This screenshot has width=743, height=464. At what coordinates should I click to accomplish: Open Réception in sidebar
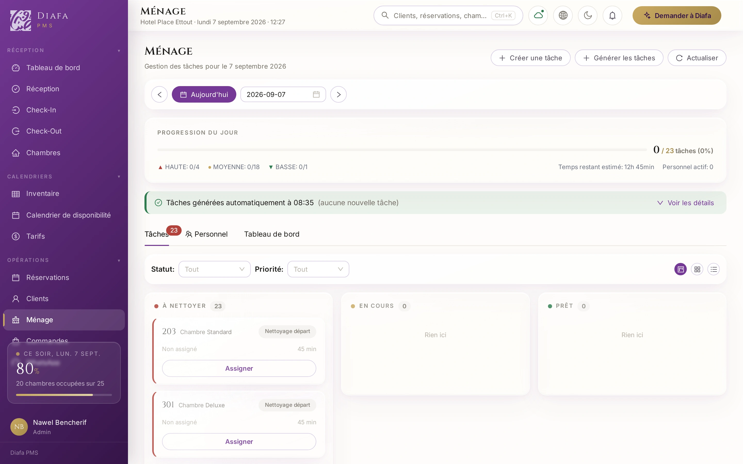pyautogui.click(x=64, y=89)
